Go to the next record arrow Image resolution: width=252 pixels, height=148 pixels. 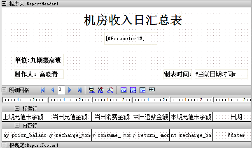click(x=70, y=90)
